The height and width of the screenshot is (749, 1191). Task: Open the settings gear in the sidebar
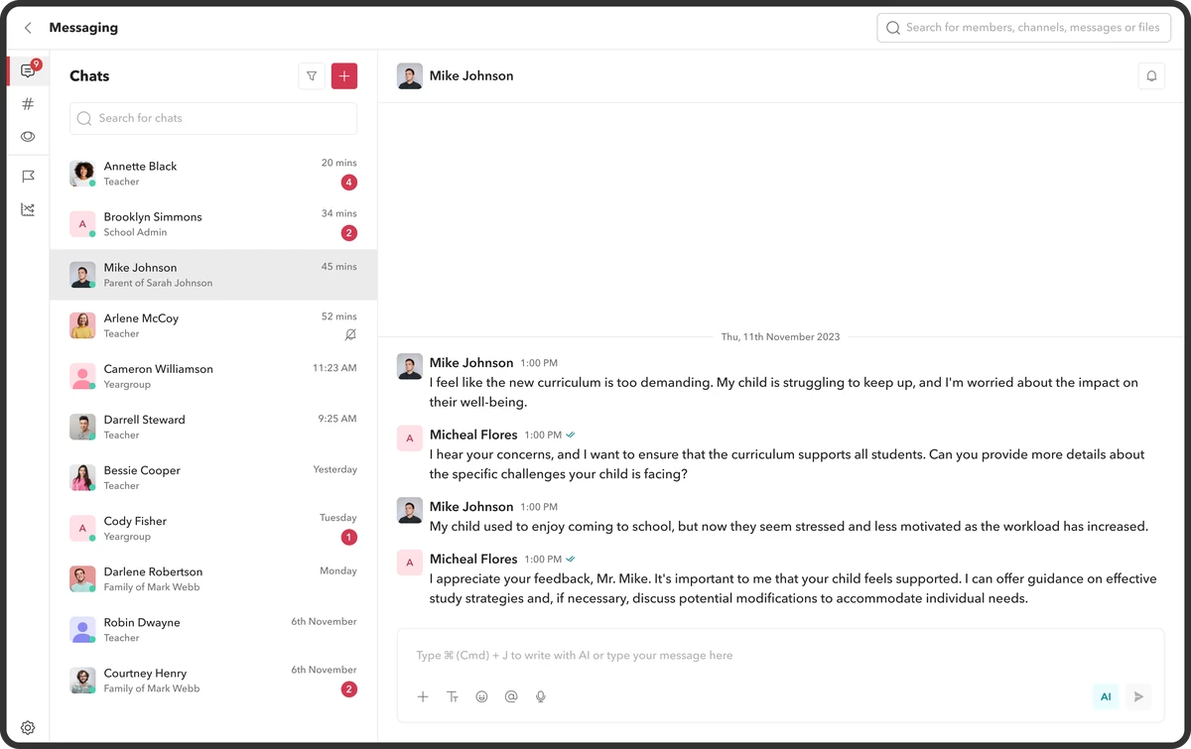pos(28,727)
